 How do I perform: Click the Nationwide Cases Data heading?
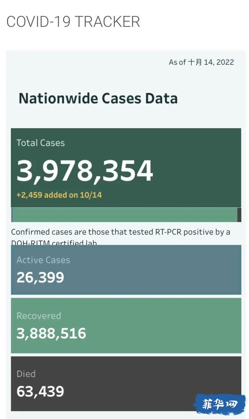(98, 98)
